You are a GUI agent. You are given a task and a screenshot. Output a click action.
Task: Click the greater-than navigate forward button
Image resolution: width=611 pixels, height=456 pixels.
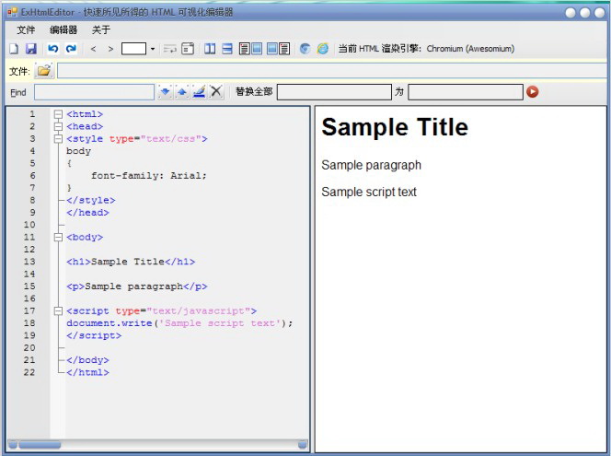110,49
